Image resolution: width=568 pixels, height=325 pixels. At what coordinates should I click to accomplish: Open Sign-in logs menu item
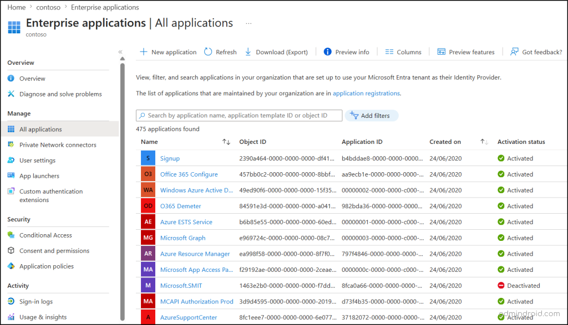pyautogui.click(x=36, y=302)
